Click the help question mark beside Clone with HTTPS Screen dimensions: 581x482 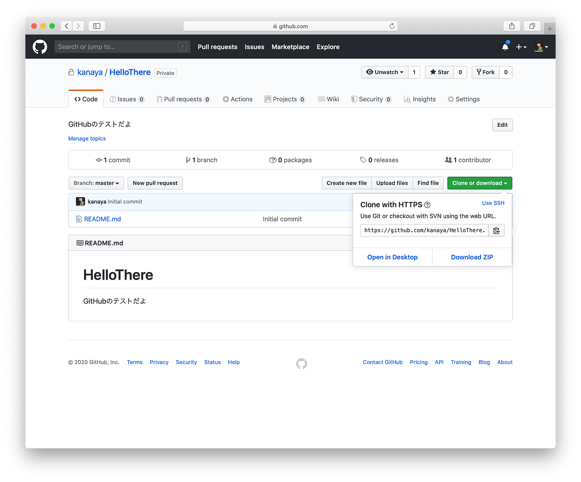[427, 205]
